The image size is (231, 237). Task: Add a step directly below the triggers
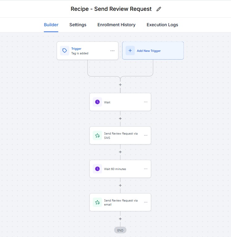(120, 85)
